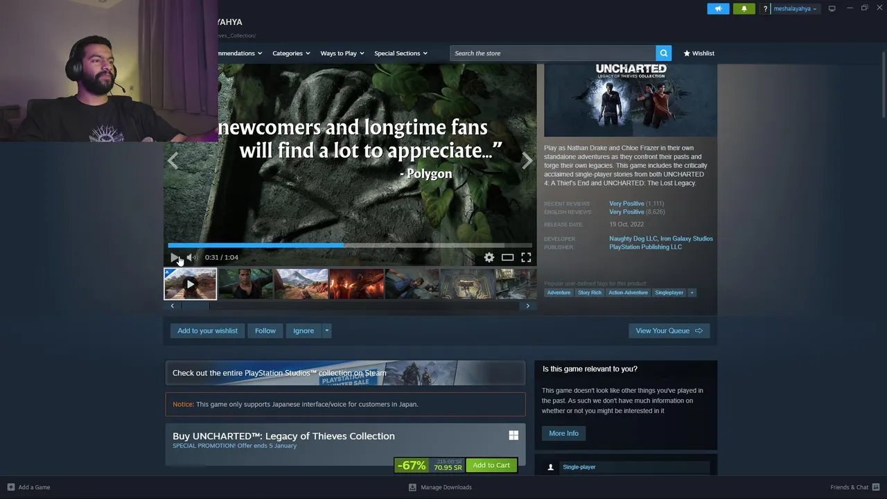The image size is (887, 499).
Task: Expand the Categories menu
Action: 291,53
